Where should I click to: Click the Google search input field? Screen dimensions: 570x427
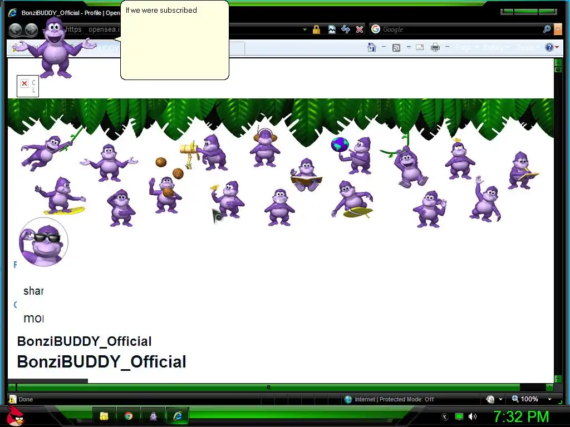[461, 29]
